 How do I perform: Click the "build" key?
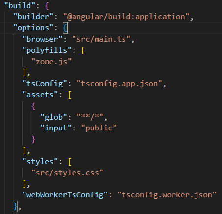[20, 6]
